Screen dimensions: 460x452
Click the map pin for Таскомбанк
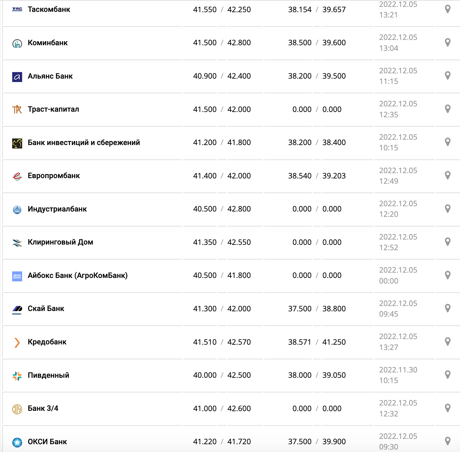tap(448, 9)
